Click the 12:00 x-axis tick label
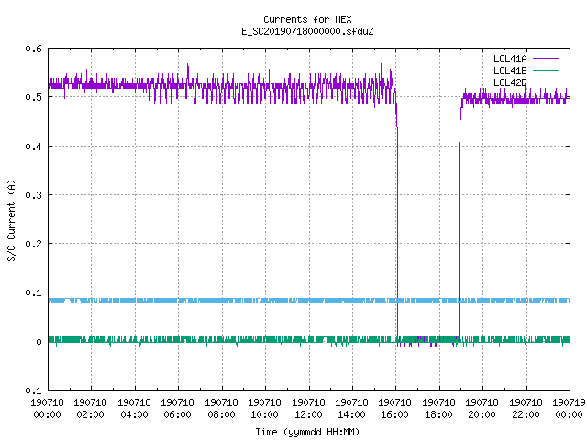Image resolution: width=587 pixels, height=440 pixels. coord(308,414)
